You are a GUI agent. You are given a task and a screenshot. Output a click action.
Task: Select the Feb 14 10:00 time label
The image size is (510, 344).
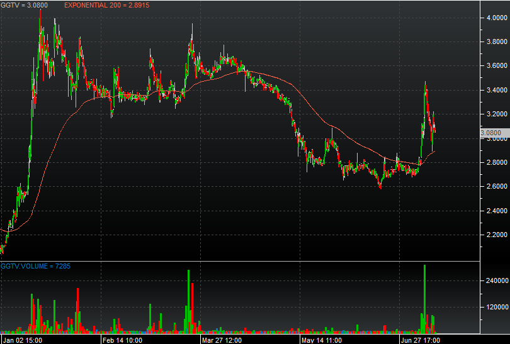(x=122, y=340)
